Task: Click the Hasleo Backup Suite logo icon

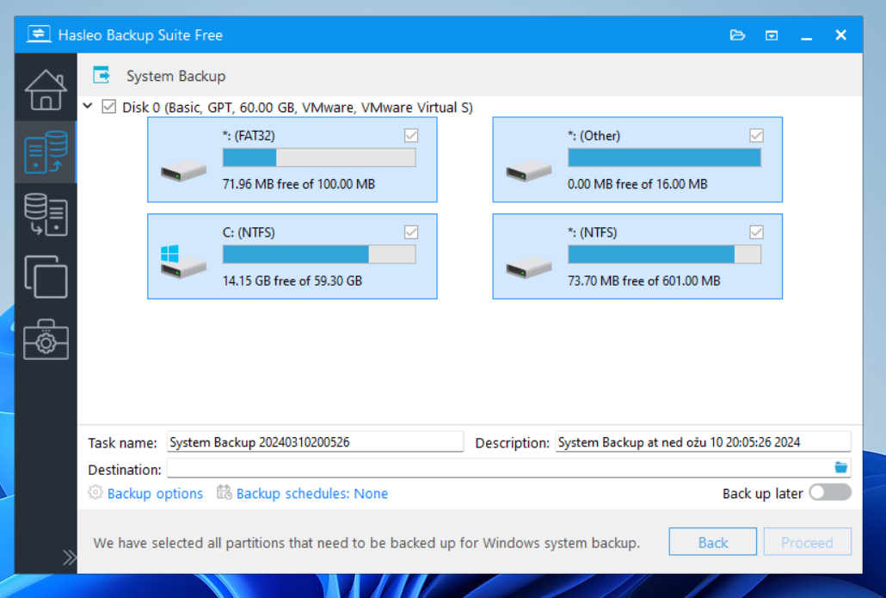Action: (39, 34)
